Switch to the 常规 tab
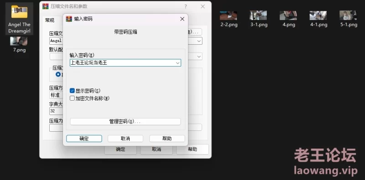Viewport: 365px width, 180px height. (50, 20)
